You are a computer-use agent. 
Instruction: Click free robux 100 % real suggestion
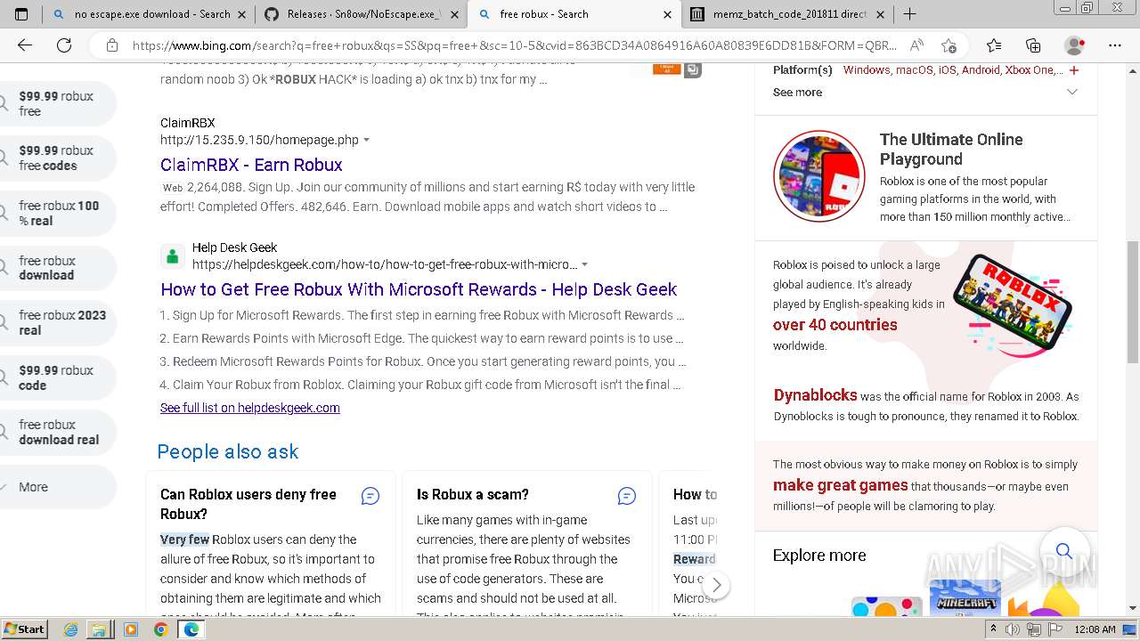tap(57, 213)
